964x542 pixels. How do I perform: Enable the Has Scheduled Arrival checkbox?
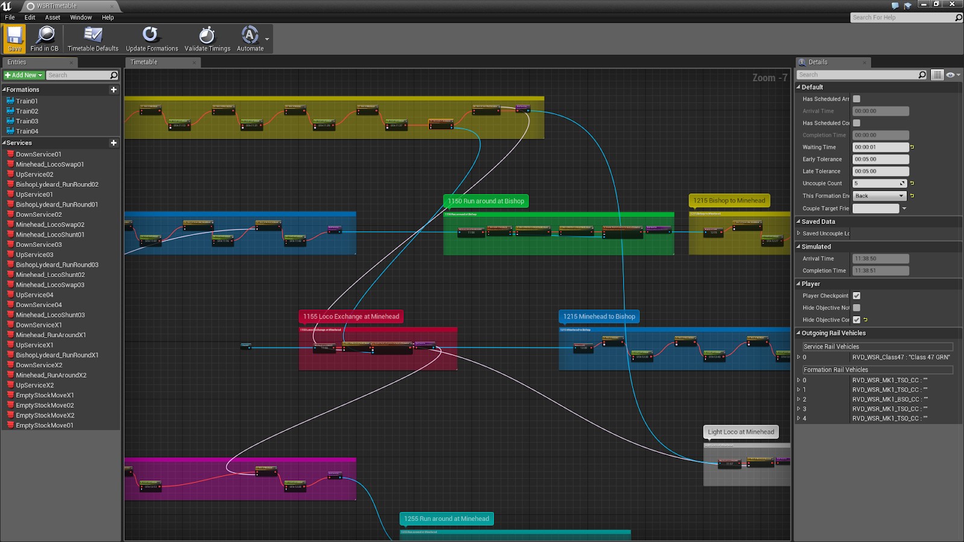(x=857, y=99)
